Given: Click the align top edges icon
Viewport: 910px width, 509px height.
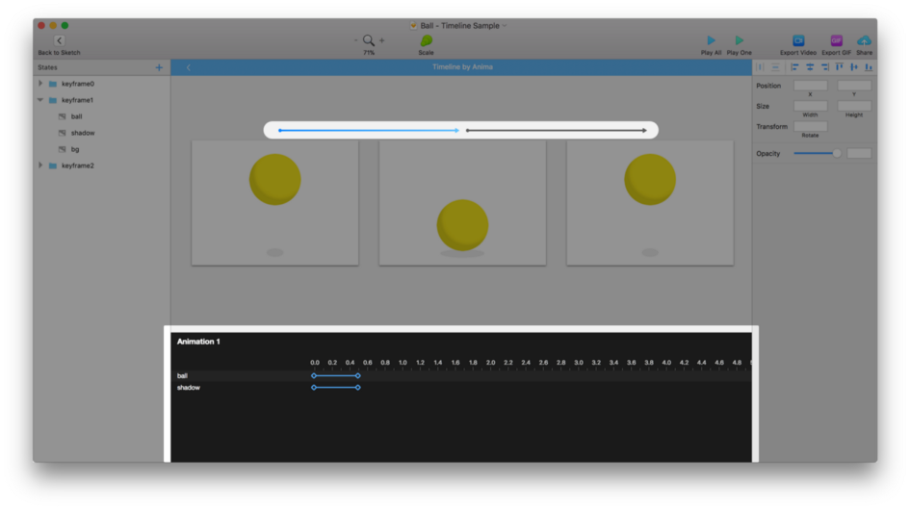Looking at the screenshot, I should [x=839, y=67].
